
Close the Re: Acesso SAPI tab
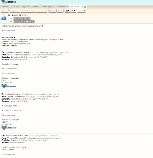click(85, 7)
